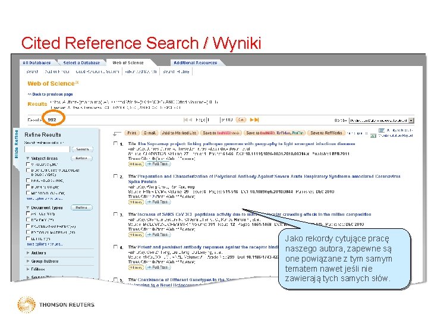Open Full Text button for result 3
This screenshot has width=428, height=321.
[x=158, y=235]
